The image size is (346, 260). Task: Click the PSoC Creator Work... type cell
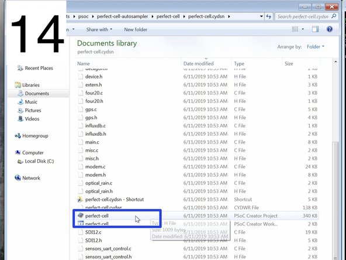[x=256, y=224]
